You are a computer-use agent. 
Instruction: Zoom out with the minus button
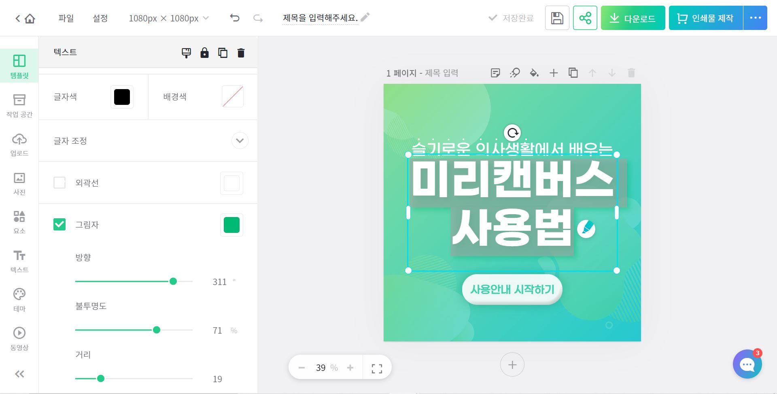(x=301, y=368)
